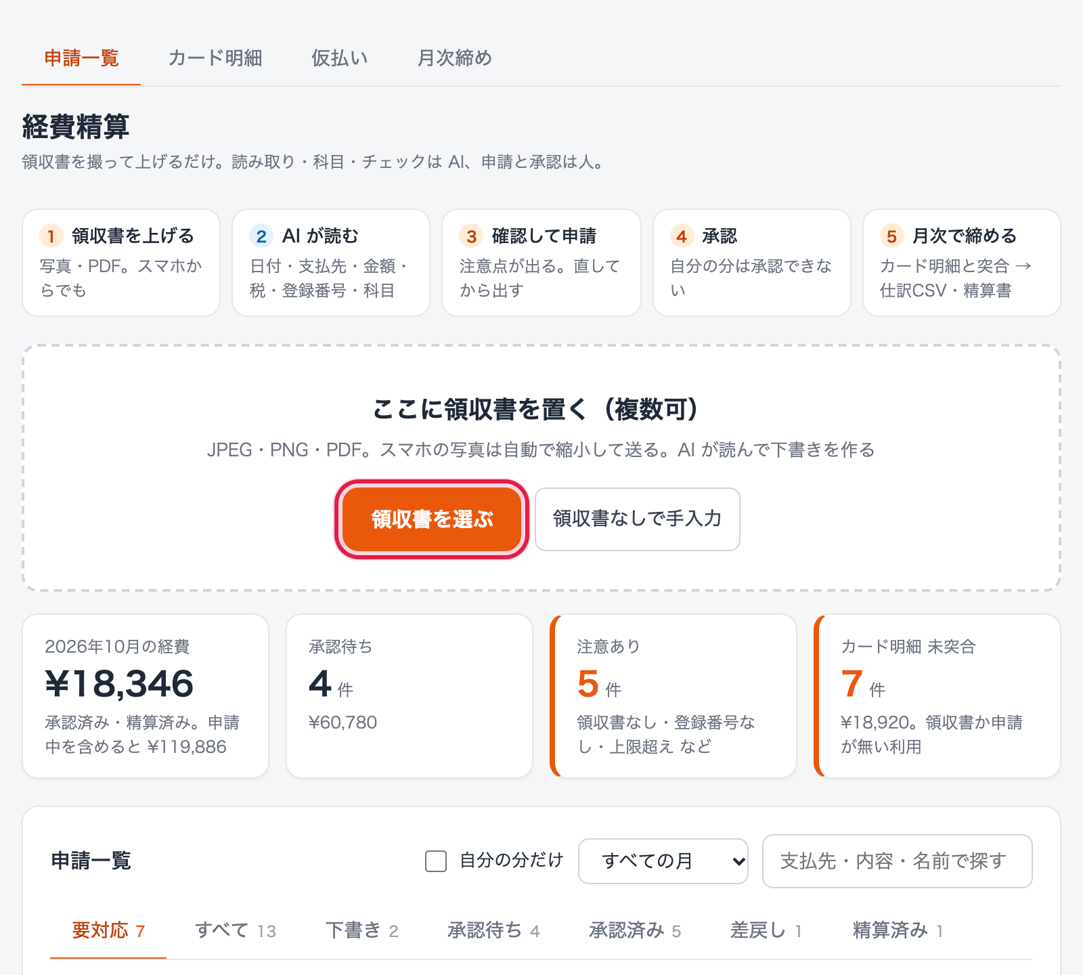The width and height of the screenshot is (1083, 975).
Task: Select the 承認待ち 4 filter tab
Action: point(493,931)
